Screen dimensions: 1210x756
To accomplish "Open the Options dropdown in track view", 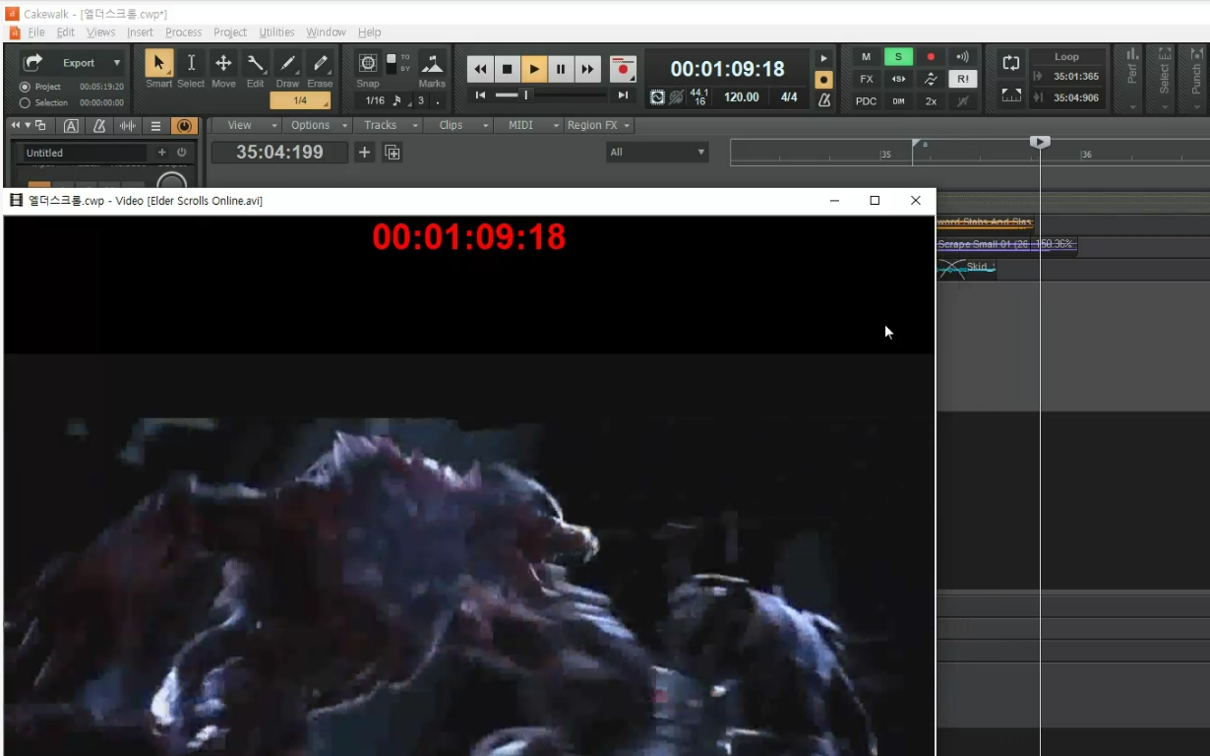I will (x=317, y=125).
